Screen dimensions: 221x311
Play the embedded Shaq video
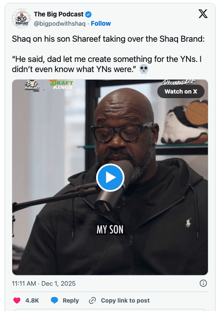tap(110, 177)
